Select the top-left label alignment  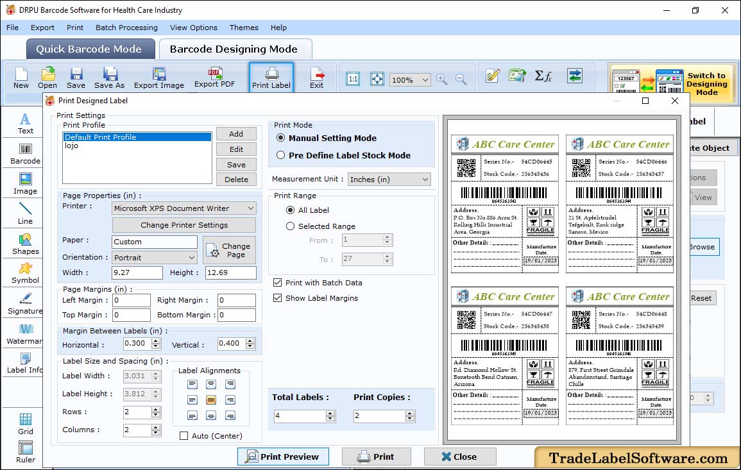[x=192, y=384]
